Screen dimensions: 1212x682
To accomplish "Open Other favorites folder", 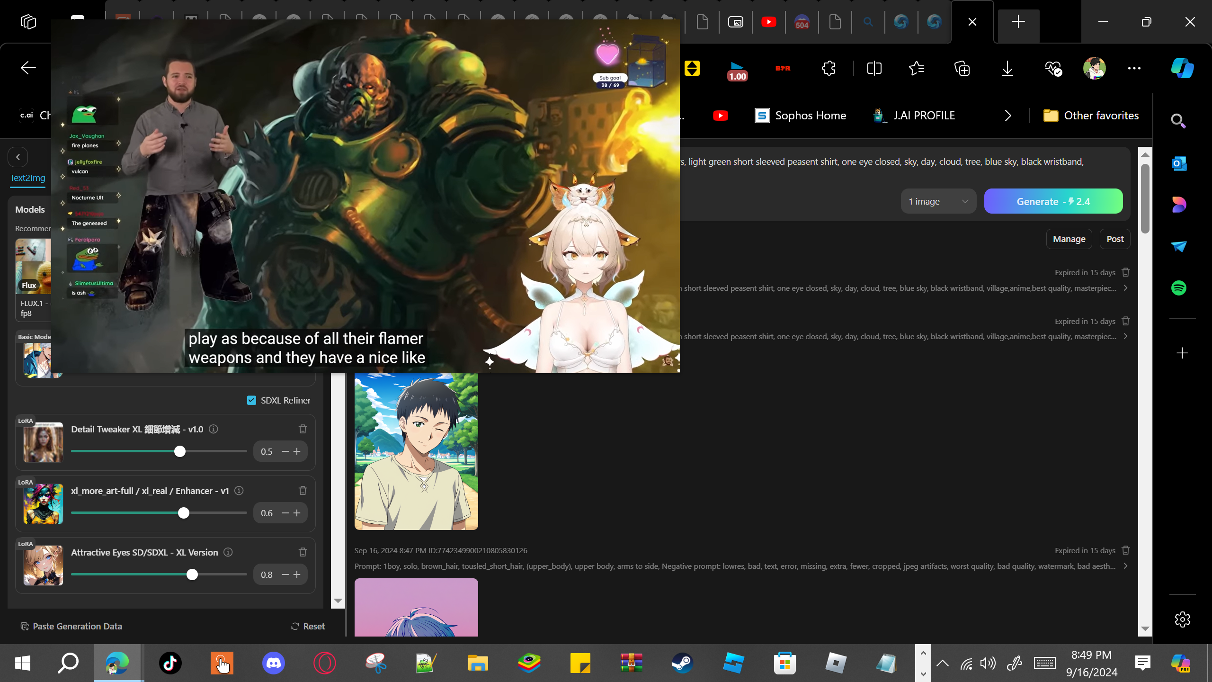I will (1091, 116).
